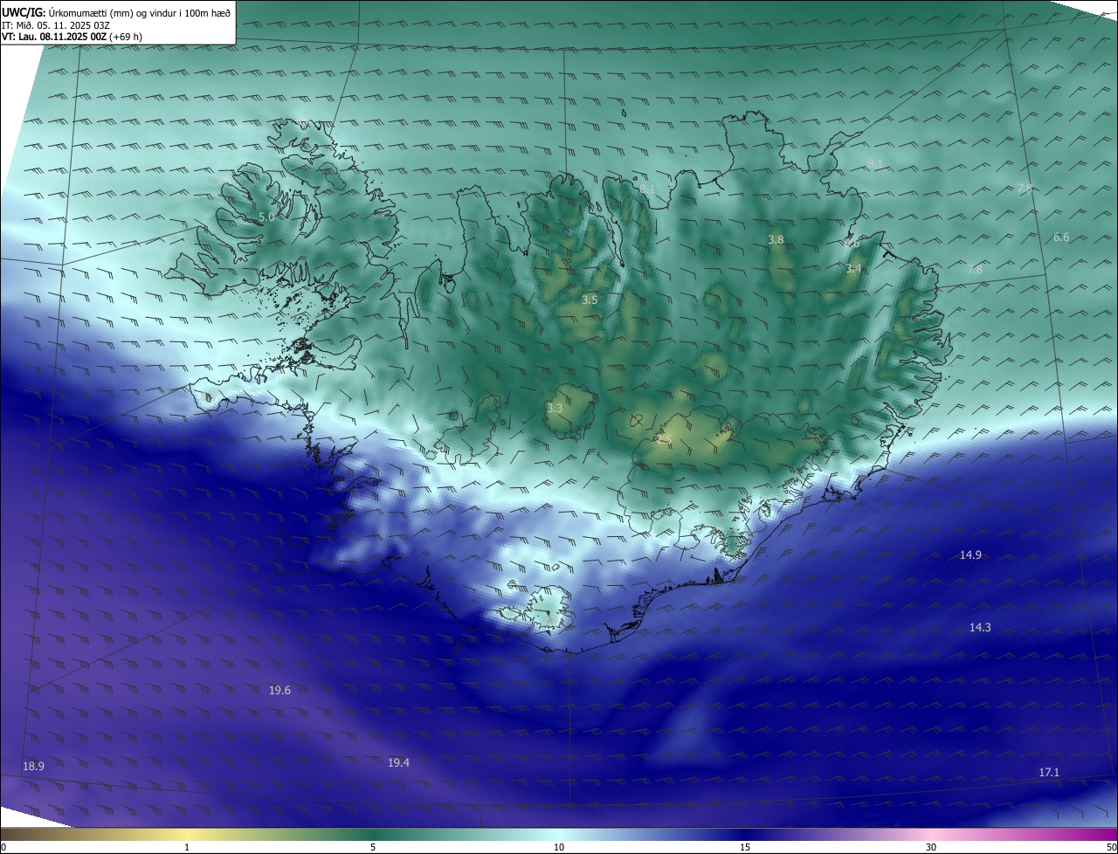Viewport: 1118px width, 854px height.
Task: Click the 0 tick on the color scale
Action: click(3, 847)
